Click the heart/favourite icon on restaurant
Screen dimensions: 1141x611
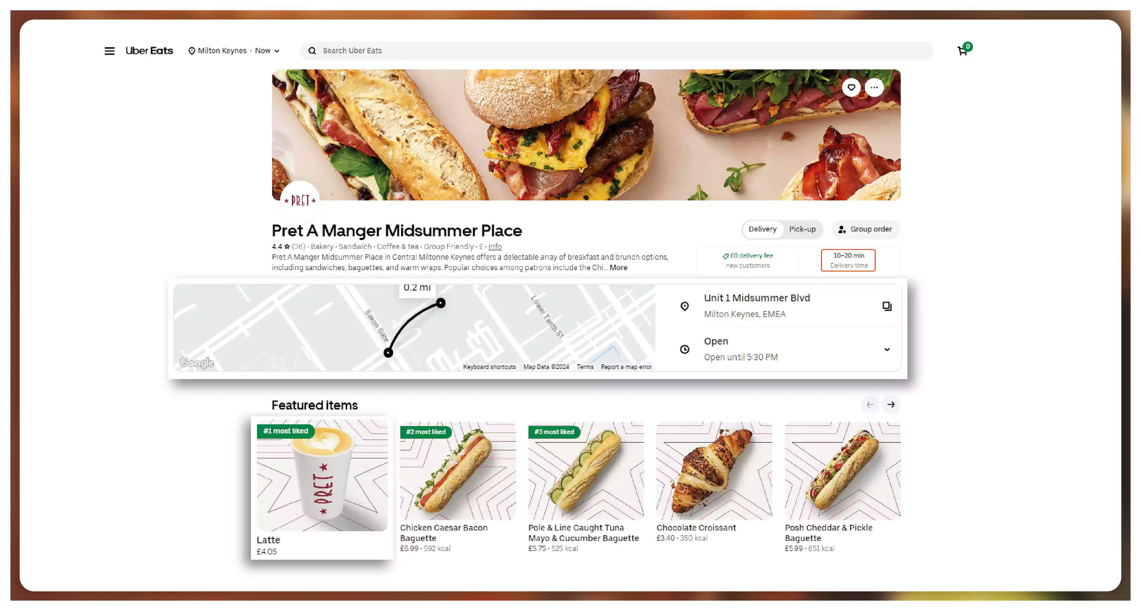pyautogui.click(x=850, y=87)
